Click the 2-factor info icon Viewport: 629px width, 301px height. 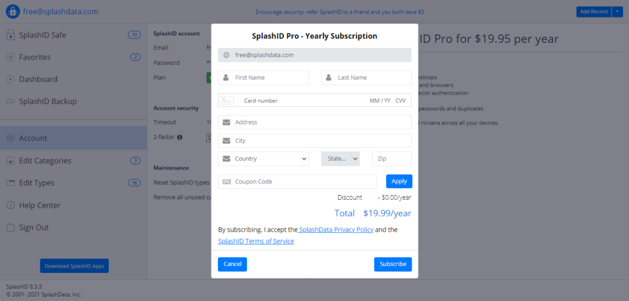(180, 137)
